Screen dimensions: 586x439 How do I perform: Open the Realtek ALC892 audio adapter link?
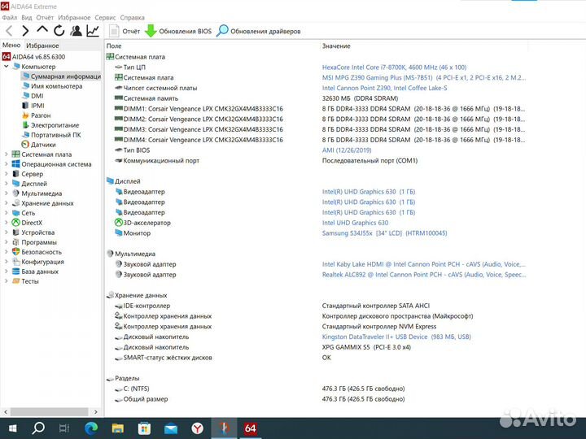coord(424,275)
